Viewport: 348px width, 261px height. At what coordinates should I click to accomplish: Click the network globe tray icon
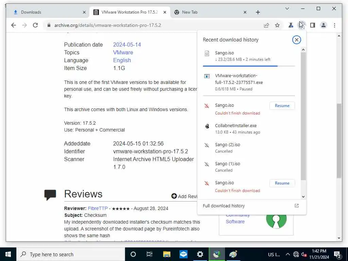click(x=296, y=254)
